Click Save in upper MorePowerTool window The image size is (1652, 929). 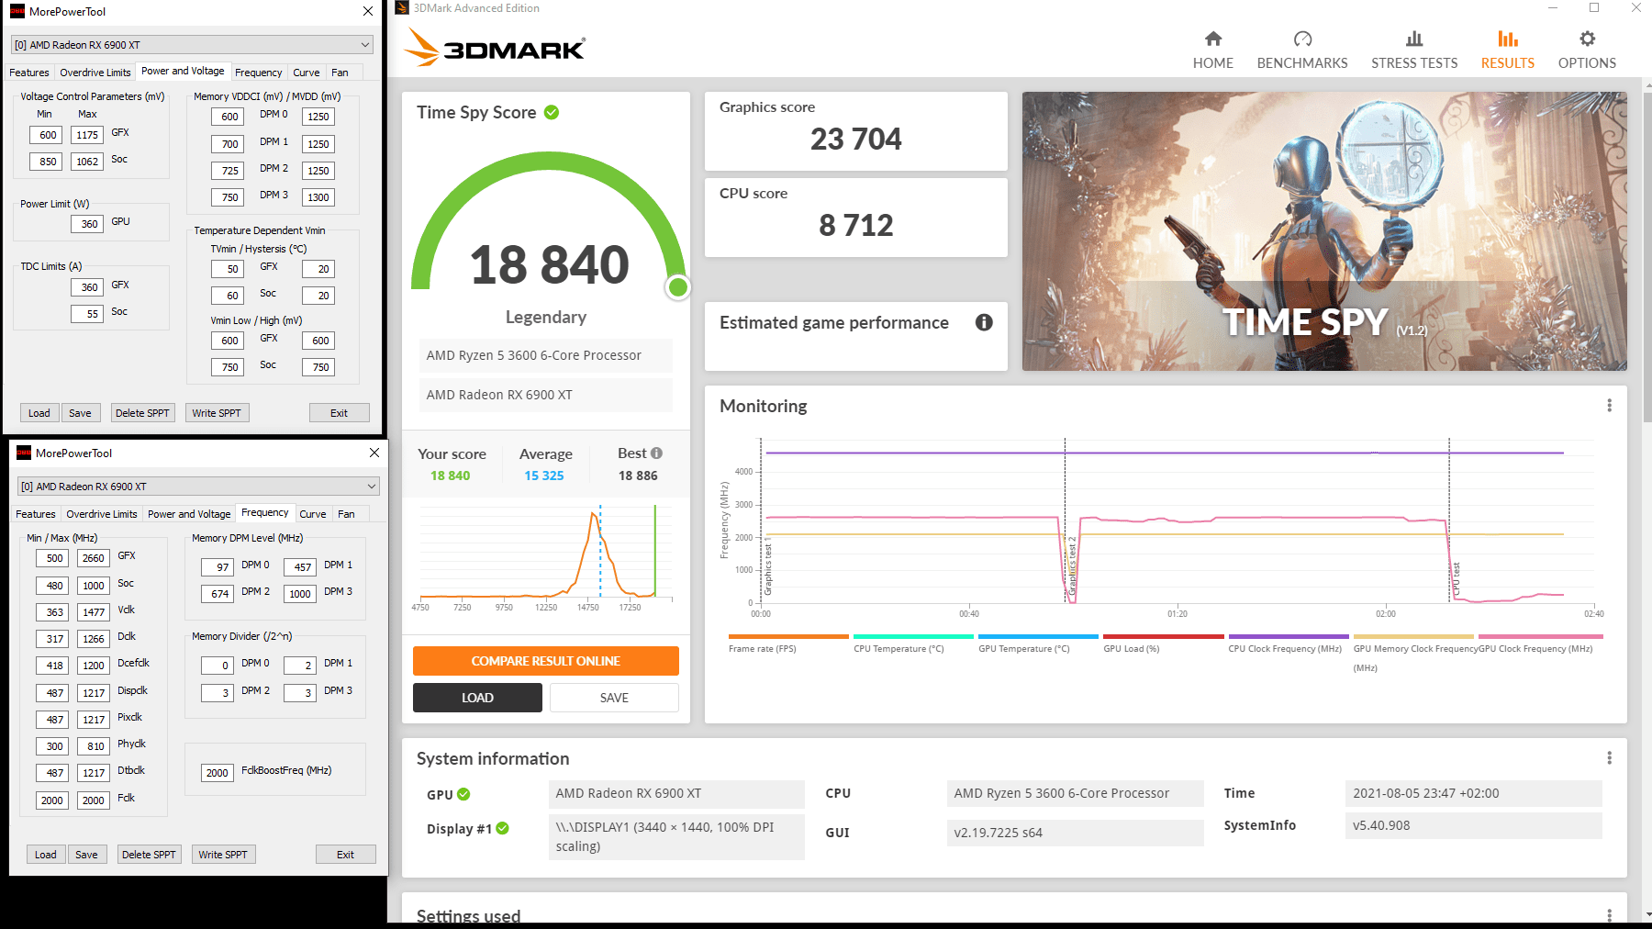coord(80,413)
